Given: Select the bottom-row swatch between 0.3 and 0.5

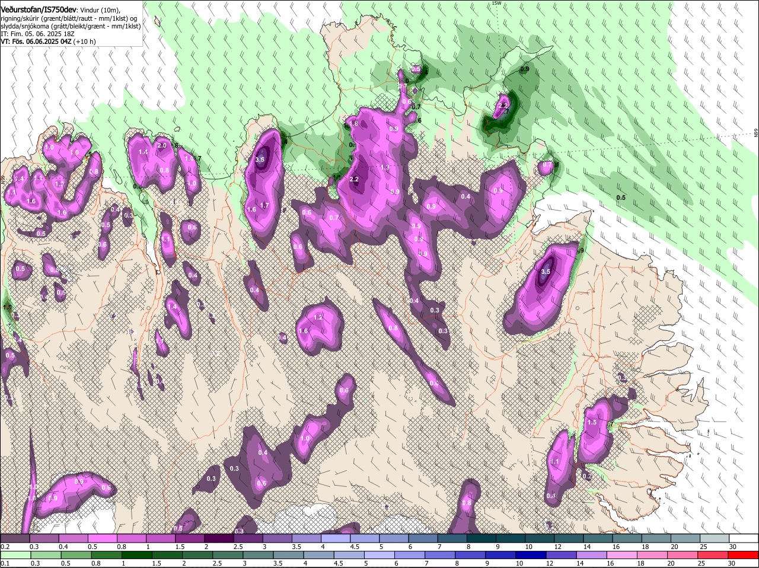Looking at the screenshot, I should coord(46,555).
